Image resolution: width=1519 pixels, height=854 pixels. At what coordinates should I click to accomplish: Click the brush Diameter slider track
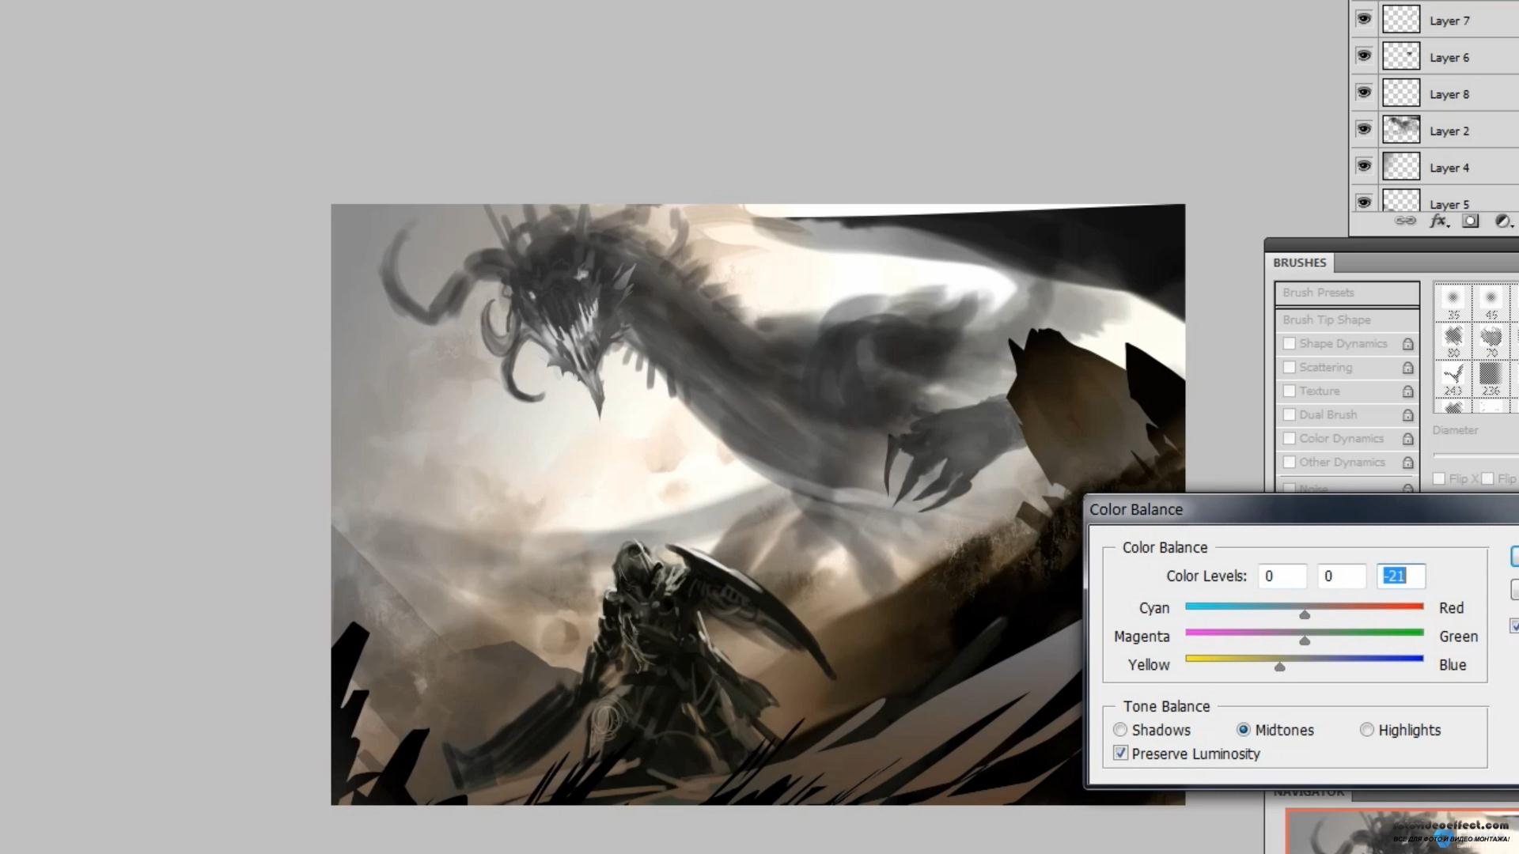[1475, 455]
